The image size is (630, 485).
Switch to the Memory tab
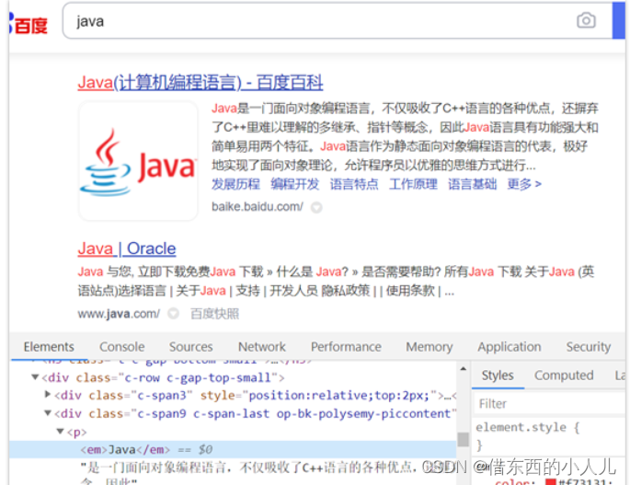430,347
